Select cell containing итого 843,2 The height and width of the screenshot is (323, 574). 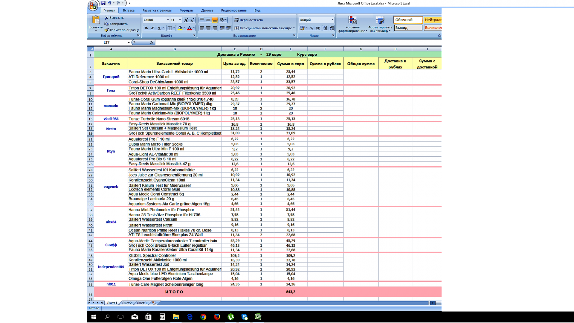click(x=290, y=292)
